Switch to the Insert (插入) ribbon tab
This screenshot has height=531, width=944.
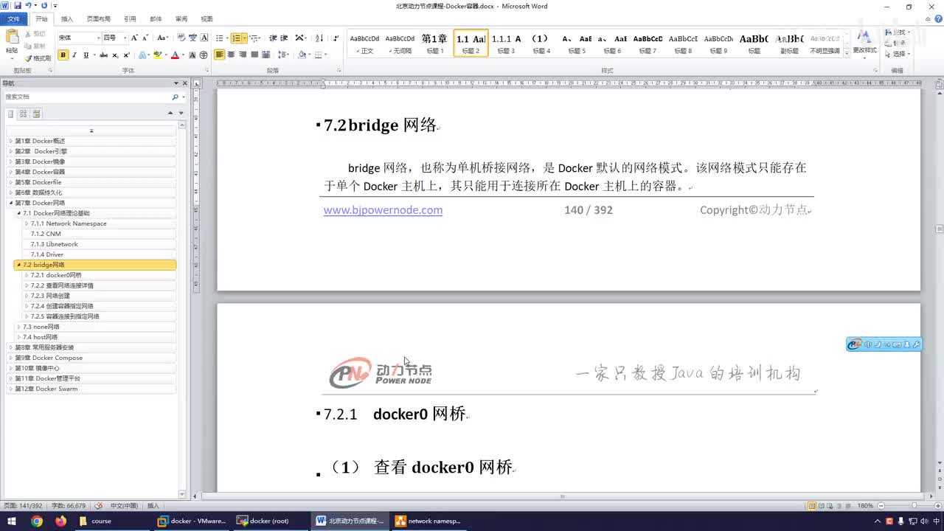coord(67,19)
